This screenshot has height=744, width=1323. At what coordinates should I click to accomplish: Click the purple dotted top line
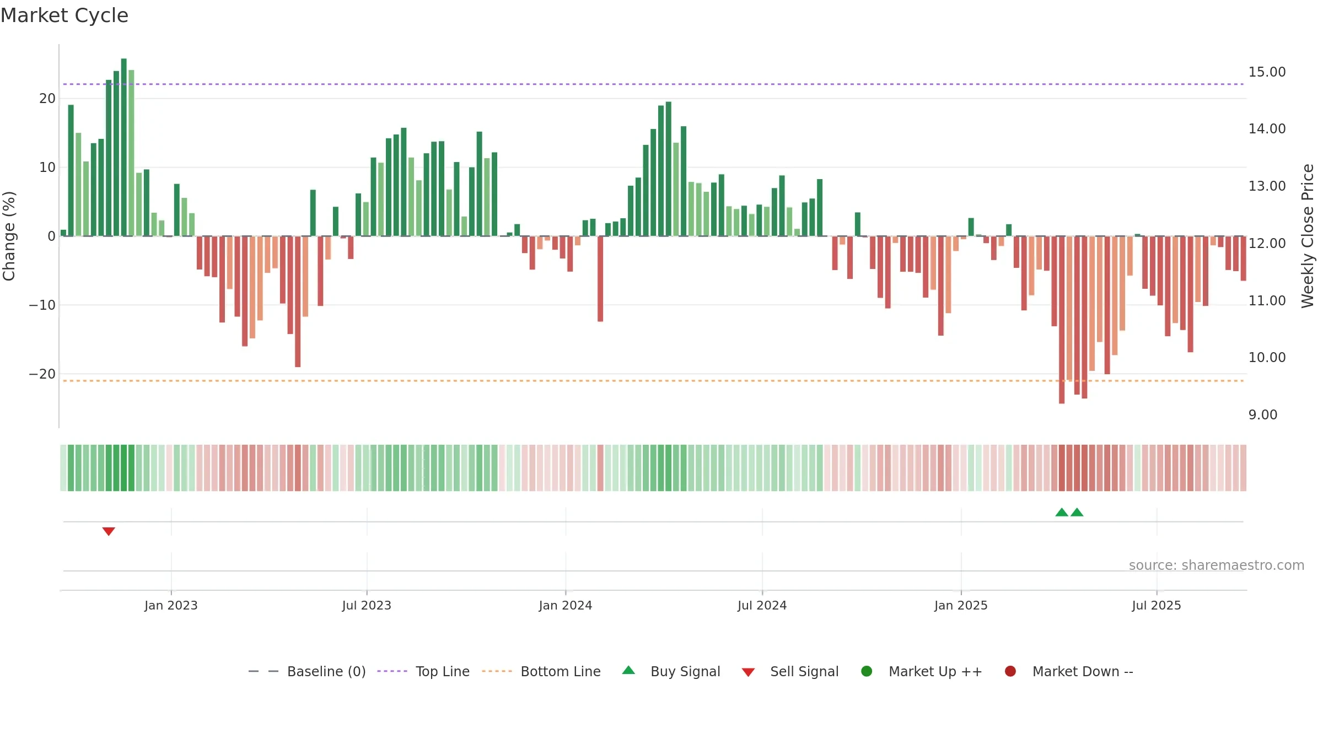point(653,84)
